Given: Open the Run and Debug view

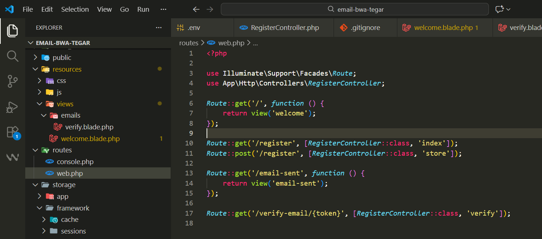Looking at the screenshot, I should 12,107.
